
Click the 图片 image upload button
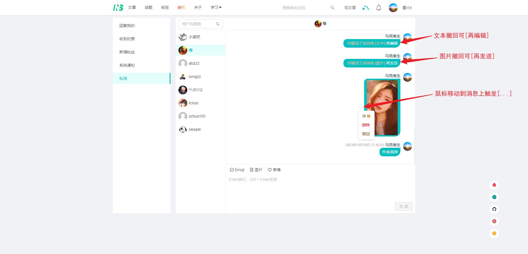256,170
